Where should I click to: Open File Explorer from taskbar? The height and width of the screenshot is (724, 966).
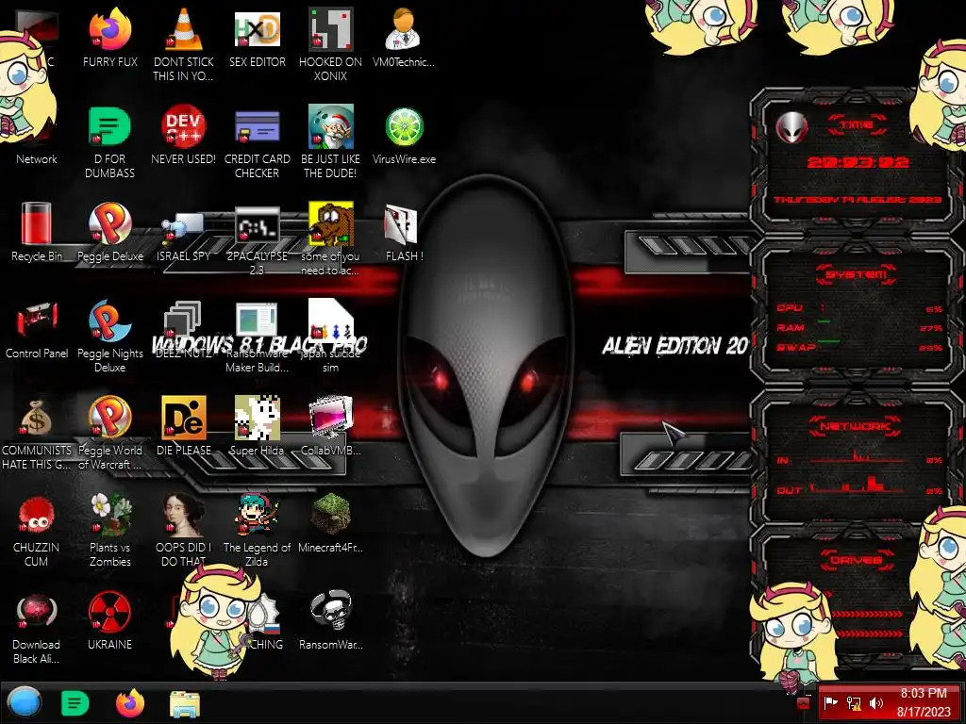tap(185, 703)
